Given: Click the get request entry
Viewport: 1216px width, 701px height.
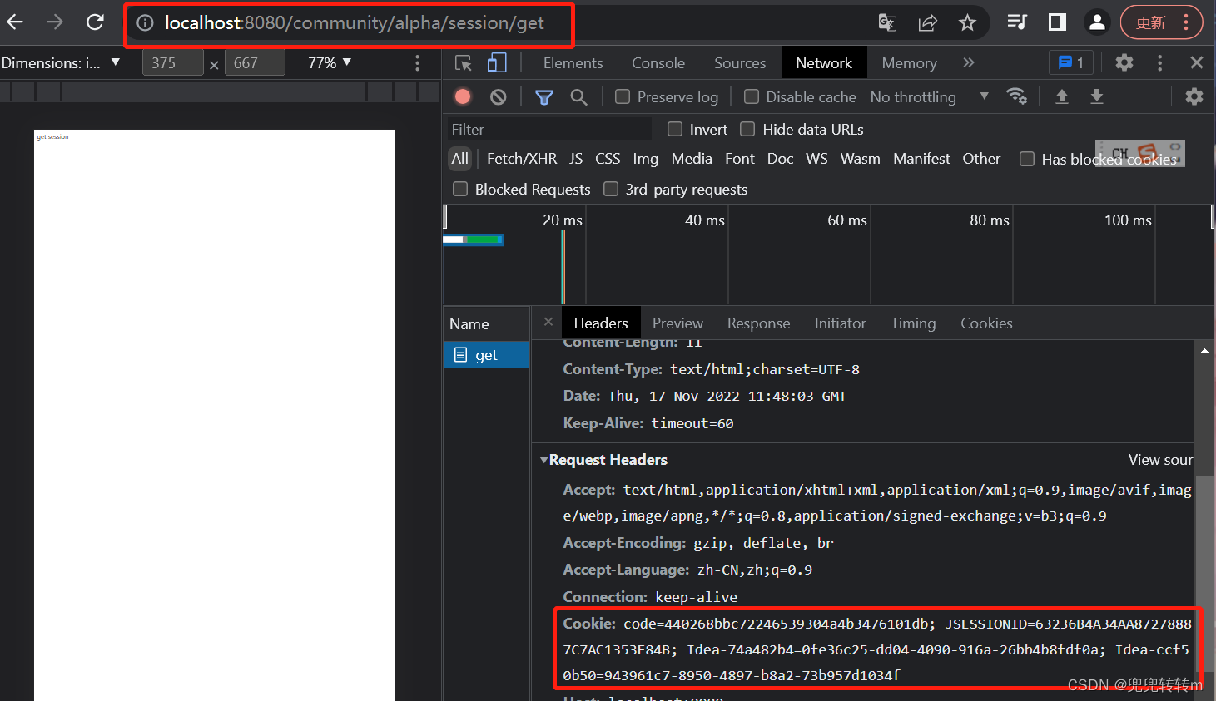Looking at the screenshot, I should coord(486,355).
